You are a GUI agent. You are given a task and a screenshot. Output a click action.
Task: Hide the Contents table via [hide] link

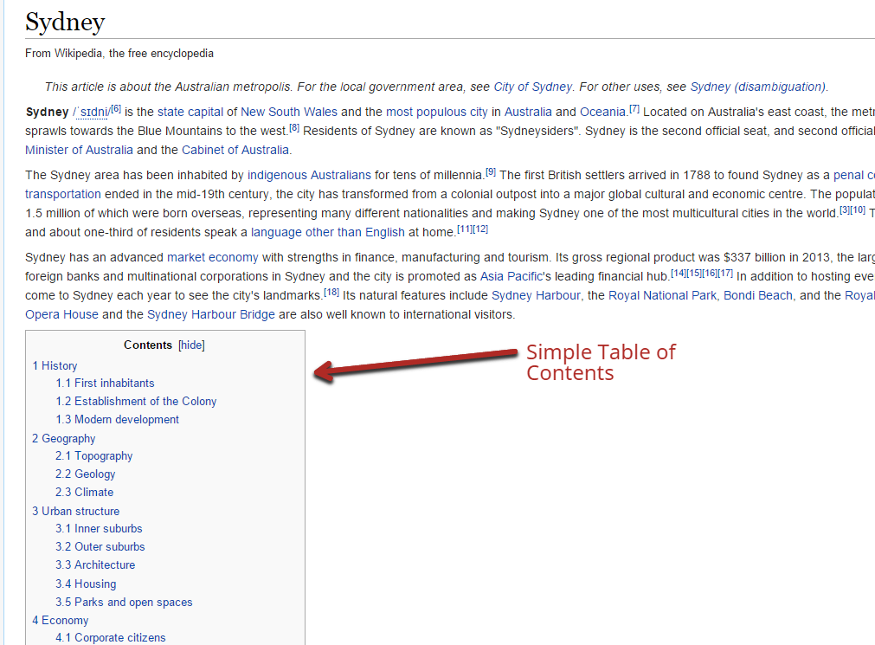pyautogui.click(x=191, y=345)
